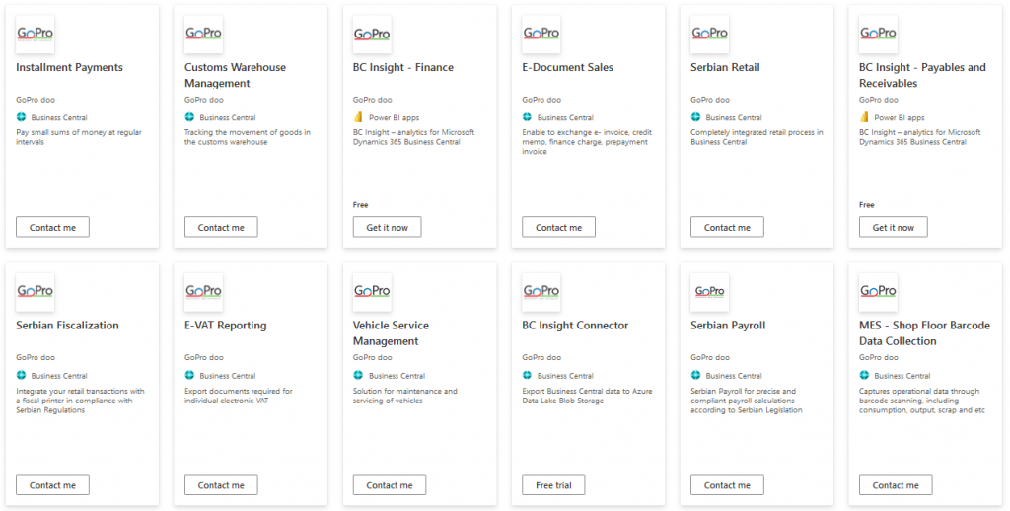Open the Serbian Fiscalization title link
1010x511 pixels.
click(68, 326)
